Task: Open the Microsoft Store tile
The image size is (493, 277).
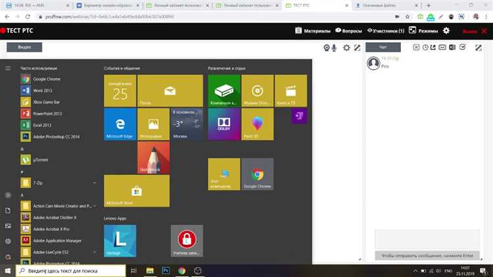Action: tap(137, 191)
